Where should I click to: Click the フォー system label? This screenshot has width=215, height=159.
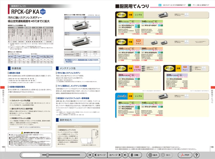pos(185,70)
